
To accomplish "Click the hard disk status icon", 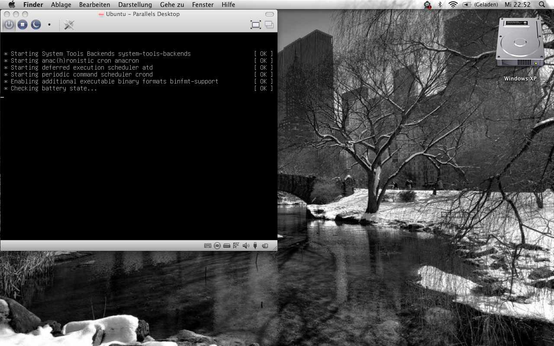I will coord(227,246).
